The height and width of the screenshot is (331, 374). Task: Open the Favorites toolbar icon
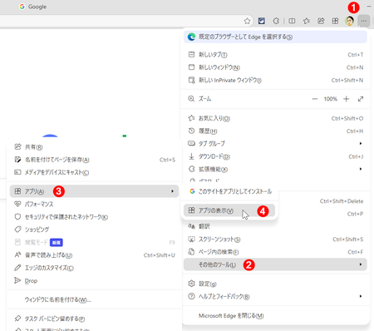click(x=307, y=21)
